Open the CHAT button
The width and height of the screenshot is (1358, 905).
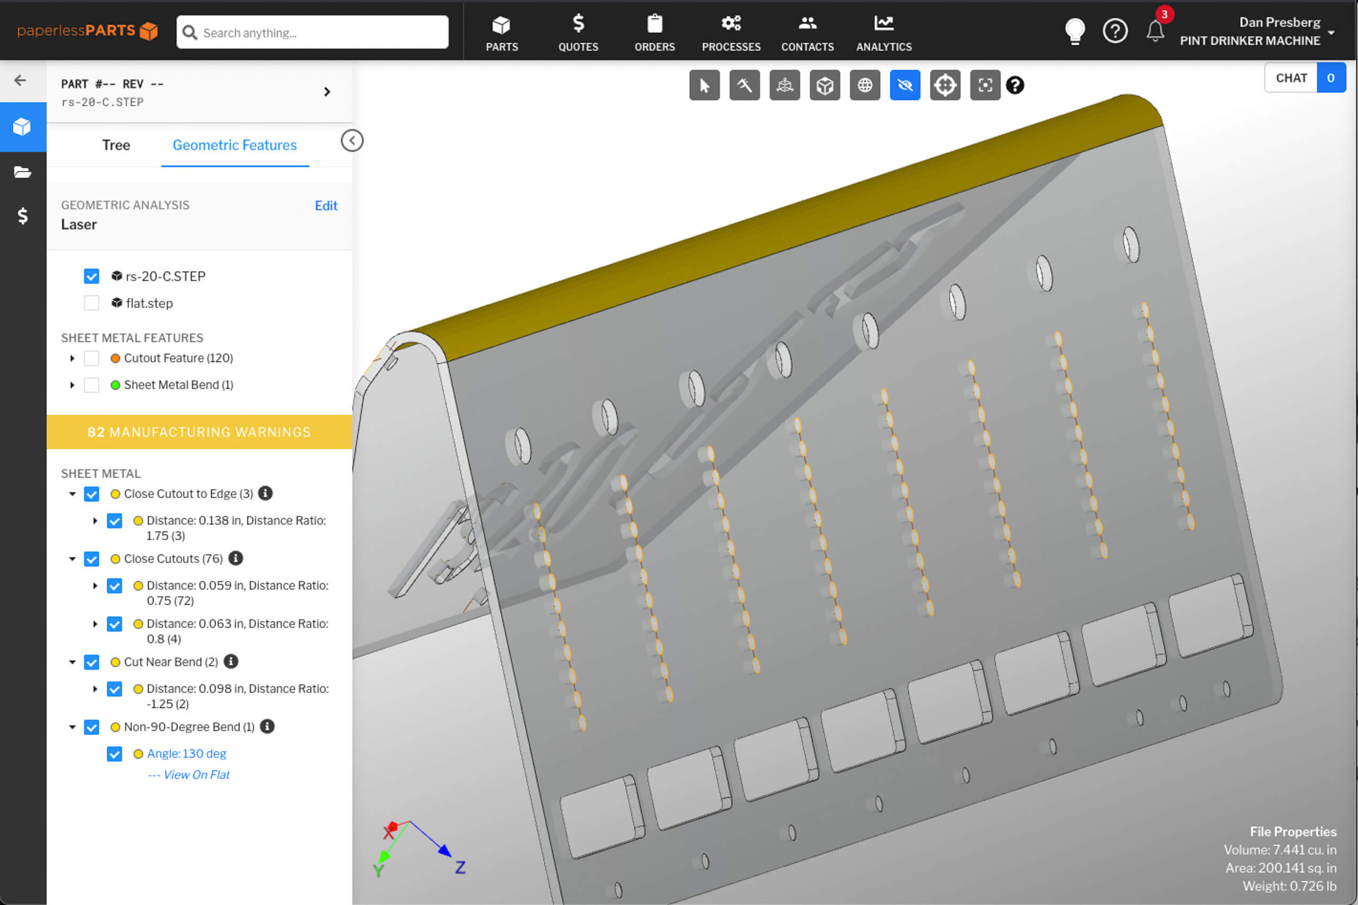click(x=1305, y=78)
